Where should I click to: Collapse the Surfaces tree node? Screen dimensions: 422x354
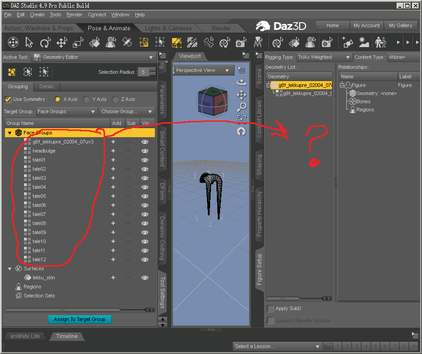pos(10,269)
